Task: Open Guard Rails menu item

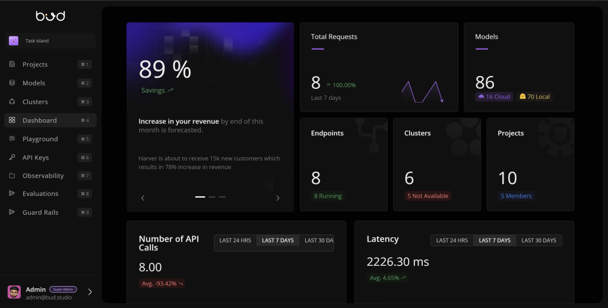Action: tap(40, 212)
